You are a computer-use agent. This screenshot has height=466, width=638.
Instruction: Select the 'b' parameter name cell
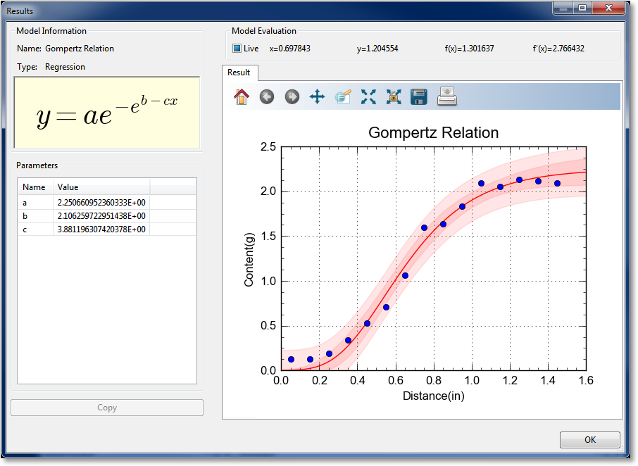point(36,216)
